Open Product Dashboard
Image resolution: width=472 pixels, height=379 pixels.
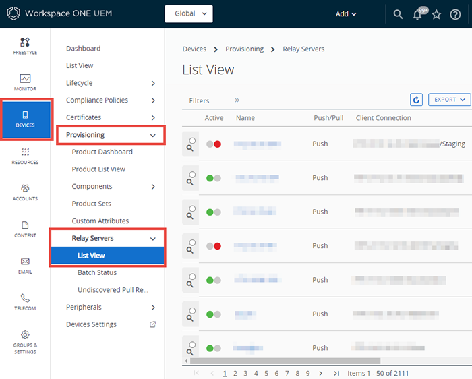[102, 152]
